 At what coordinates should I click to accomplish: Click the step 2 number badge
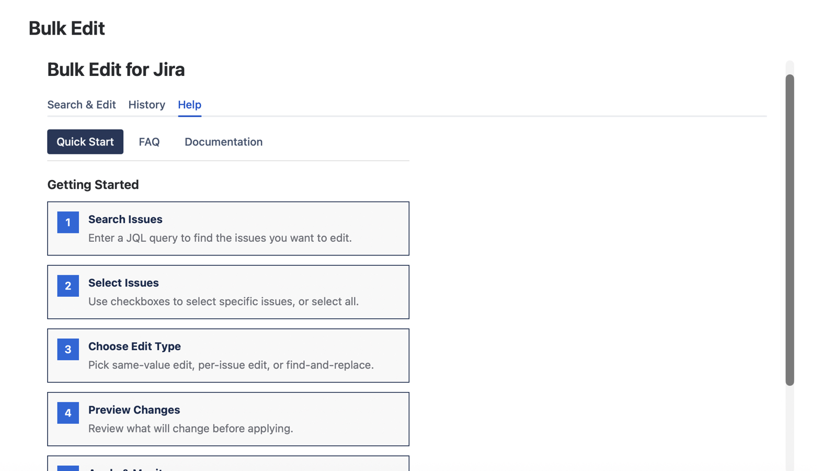(68, 286)
